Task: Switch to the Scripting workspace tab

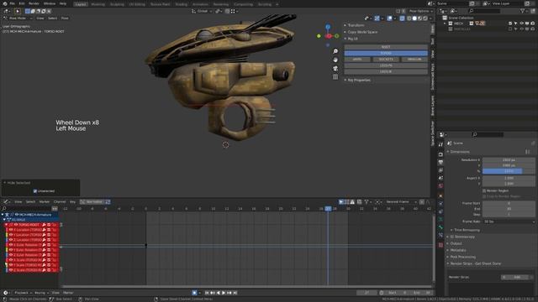Action: click(265, 4)
